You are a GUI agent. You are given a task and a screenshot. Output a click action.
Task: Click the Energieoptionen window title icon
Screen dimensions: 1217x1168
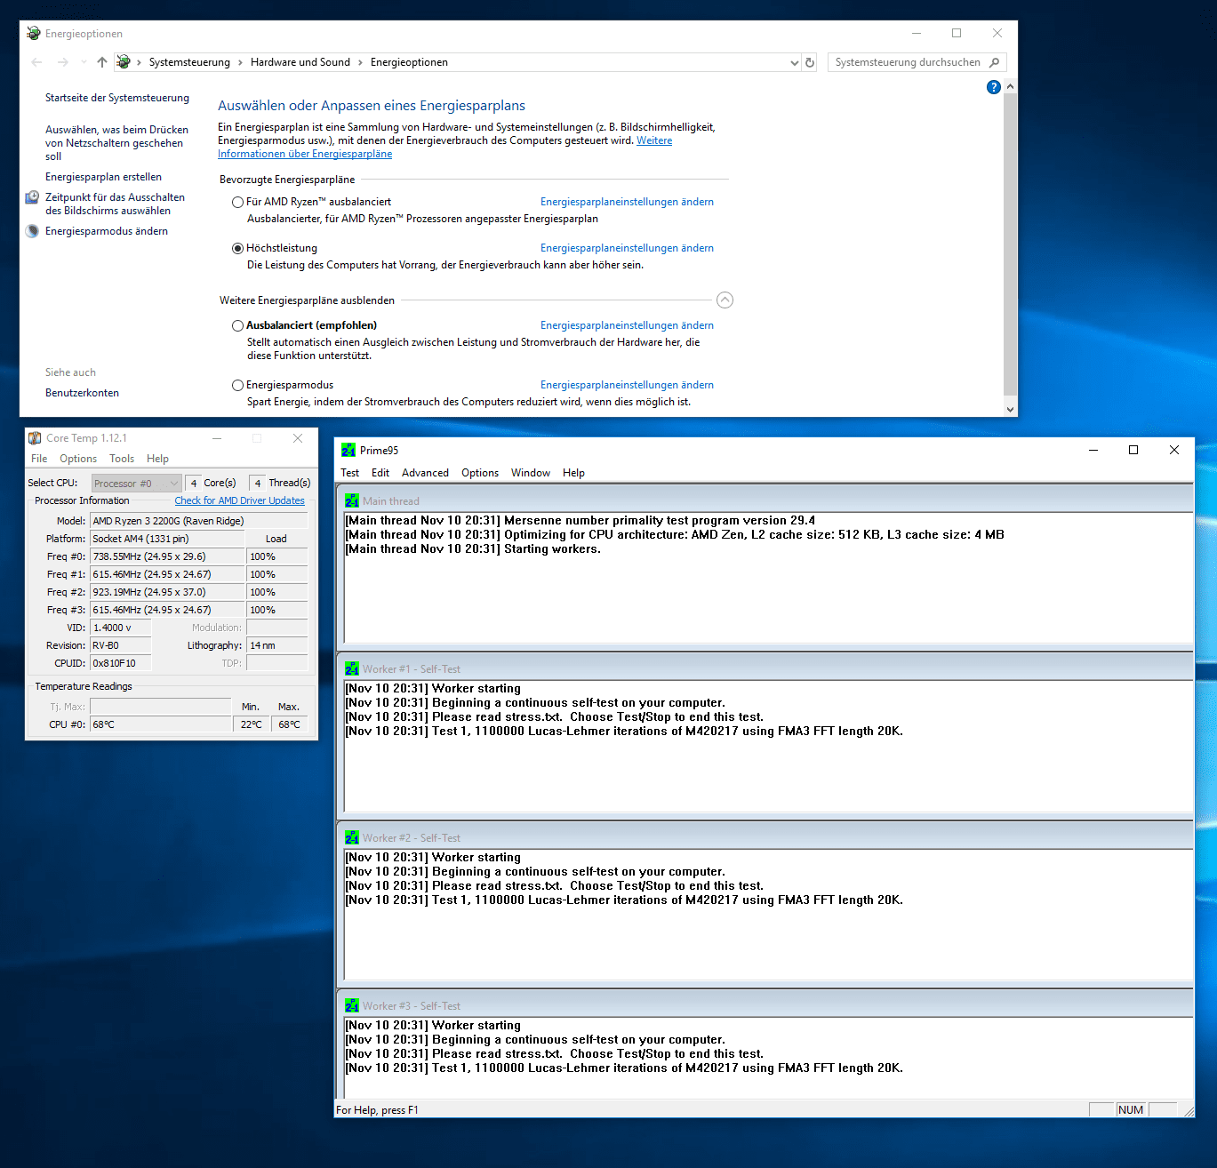pyautogui.click(x=34, y=33)
